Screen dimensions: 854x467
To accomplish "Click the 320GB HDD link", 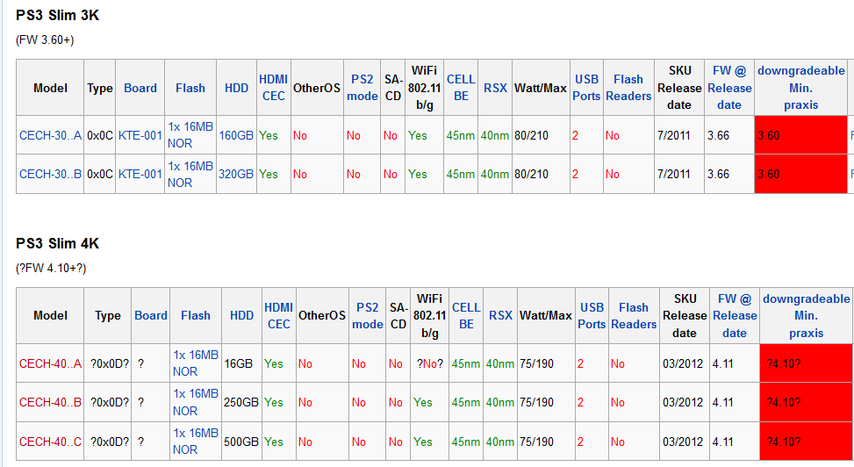I will (236, 174).
